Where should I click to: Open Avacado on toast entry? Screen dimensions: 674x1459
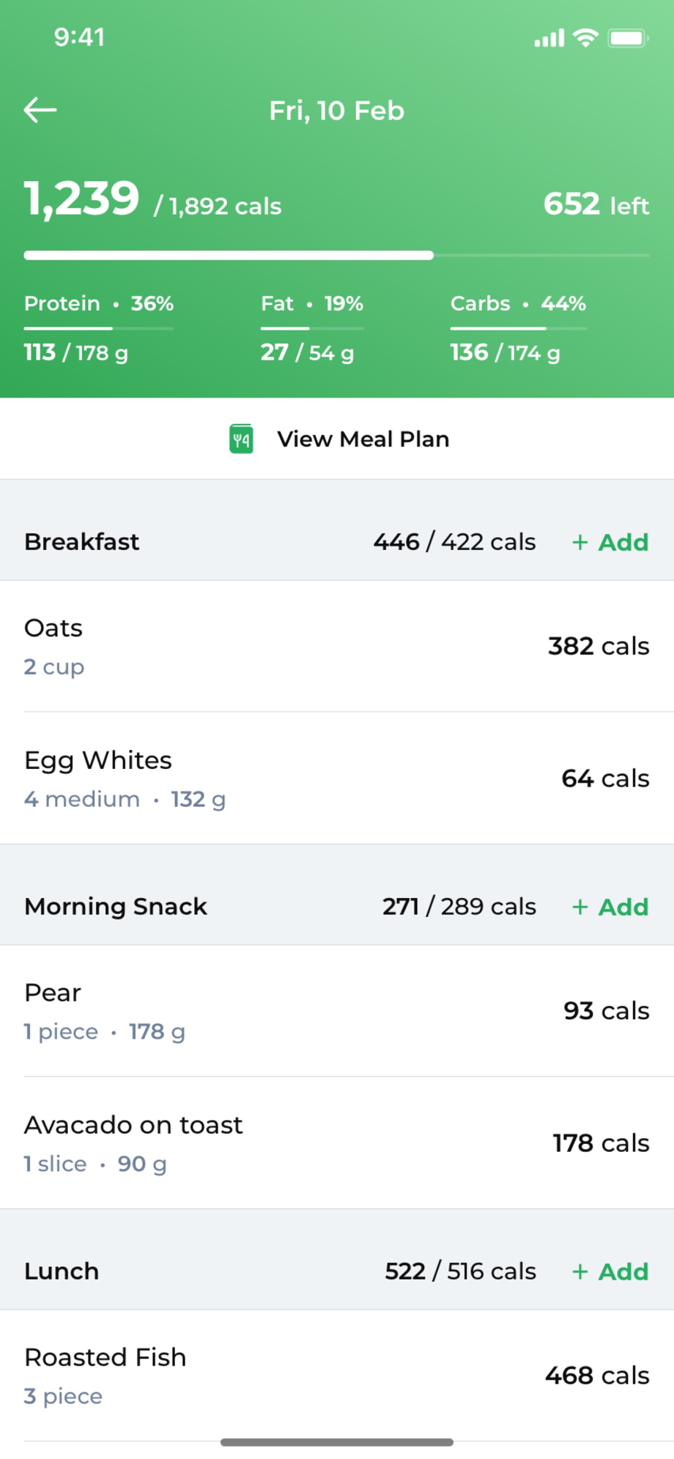[337, 1143]
